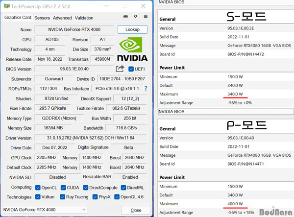Open the GPU selection dropdown at bottom
The height and width of the screenshot is (217, 294).
coord(45,210)
